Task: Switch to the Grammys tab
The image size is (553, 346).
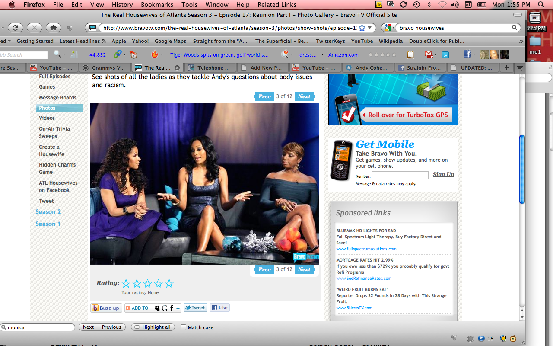Action: tap(105, 68)
